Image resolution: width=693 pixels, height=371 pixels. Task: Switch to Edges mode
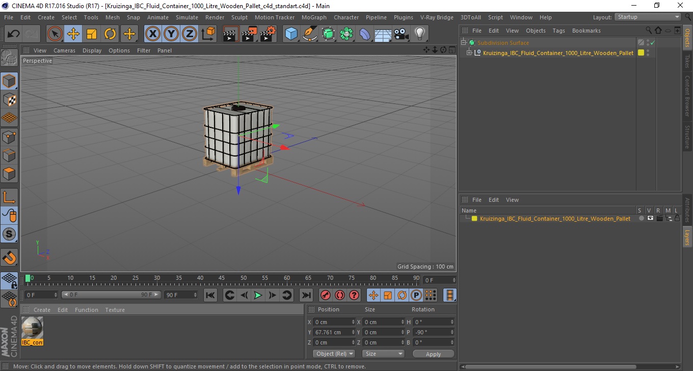9,155
